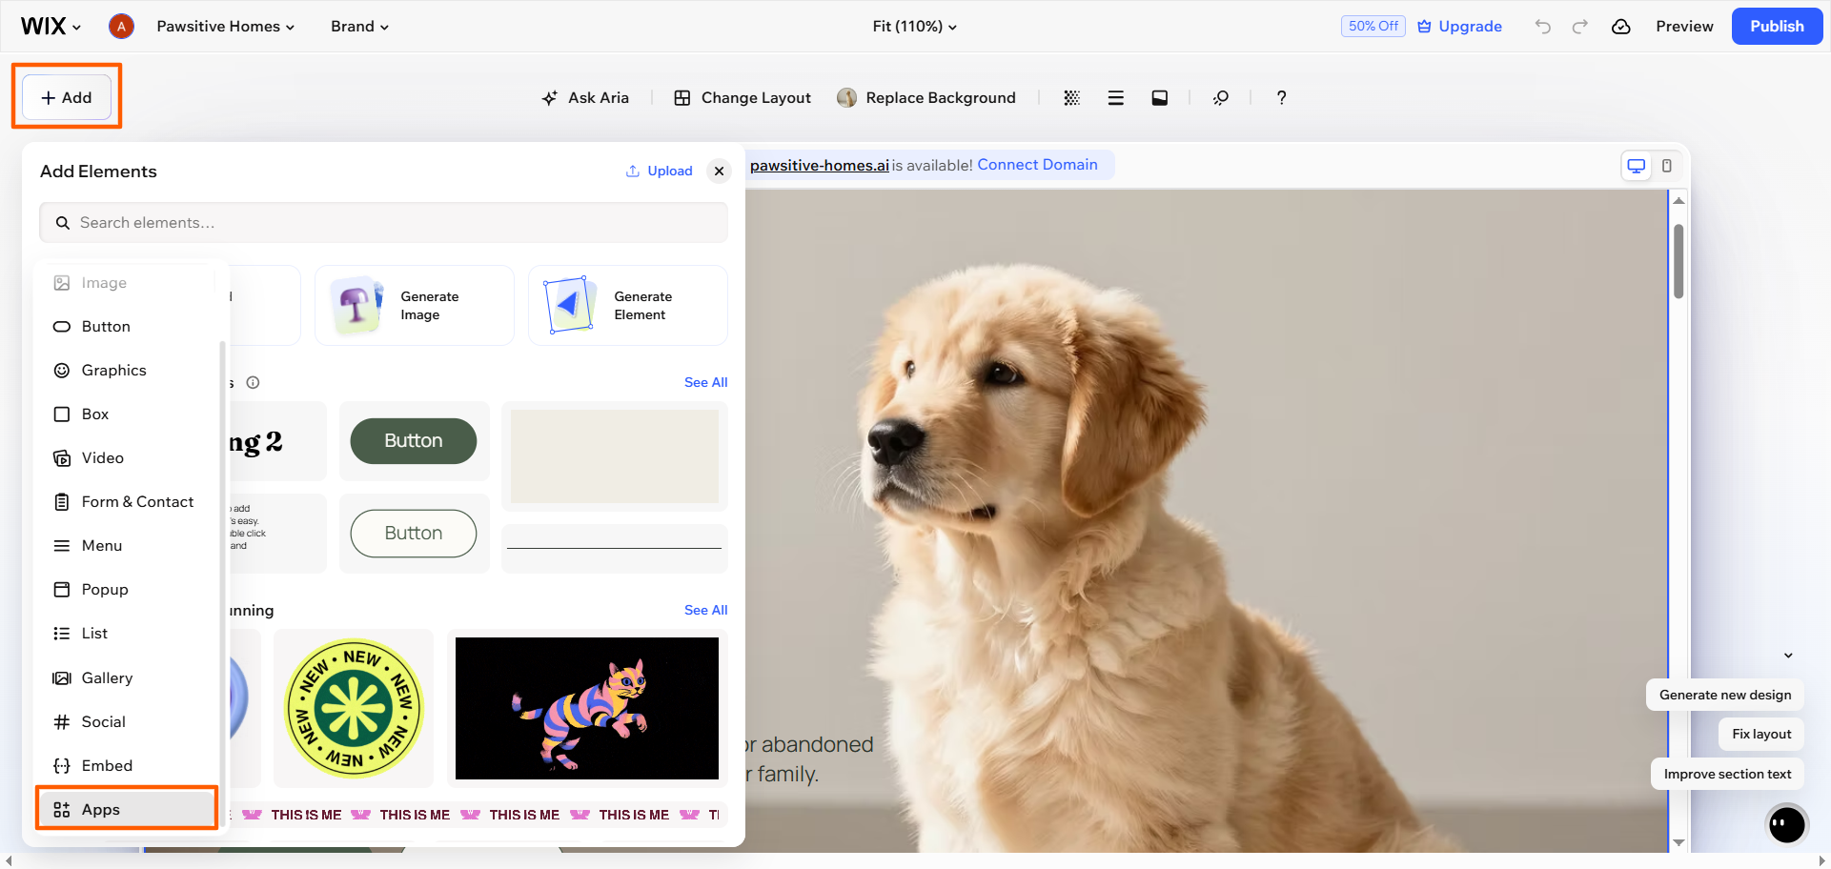Click the canvas scroll down arrow
Screen dimensions: 1831x869
(1678, 842)
